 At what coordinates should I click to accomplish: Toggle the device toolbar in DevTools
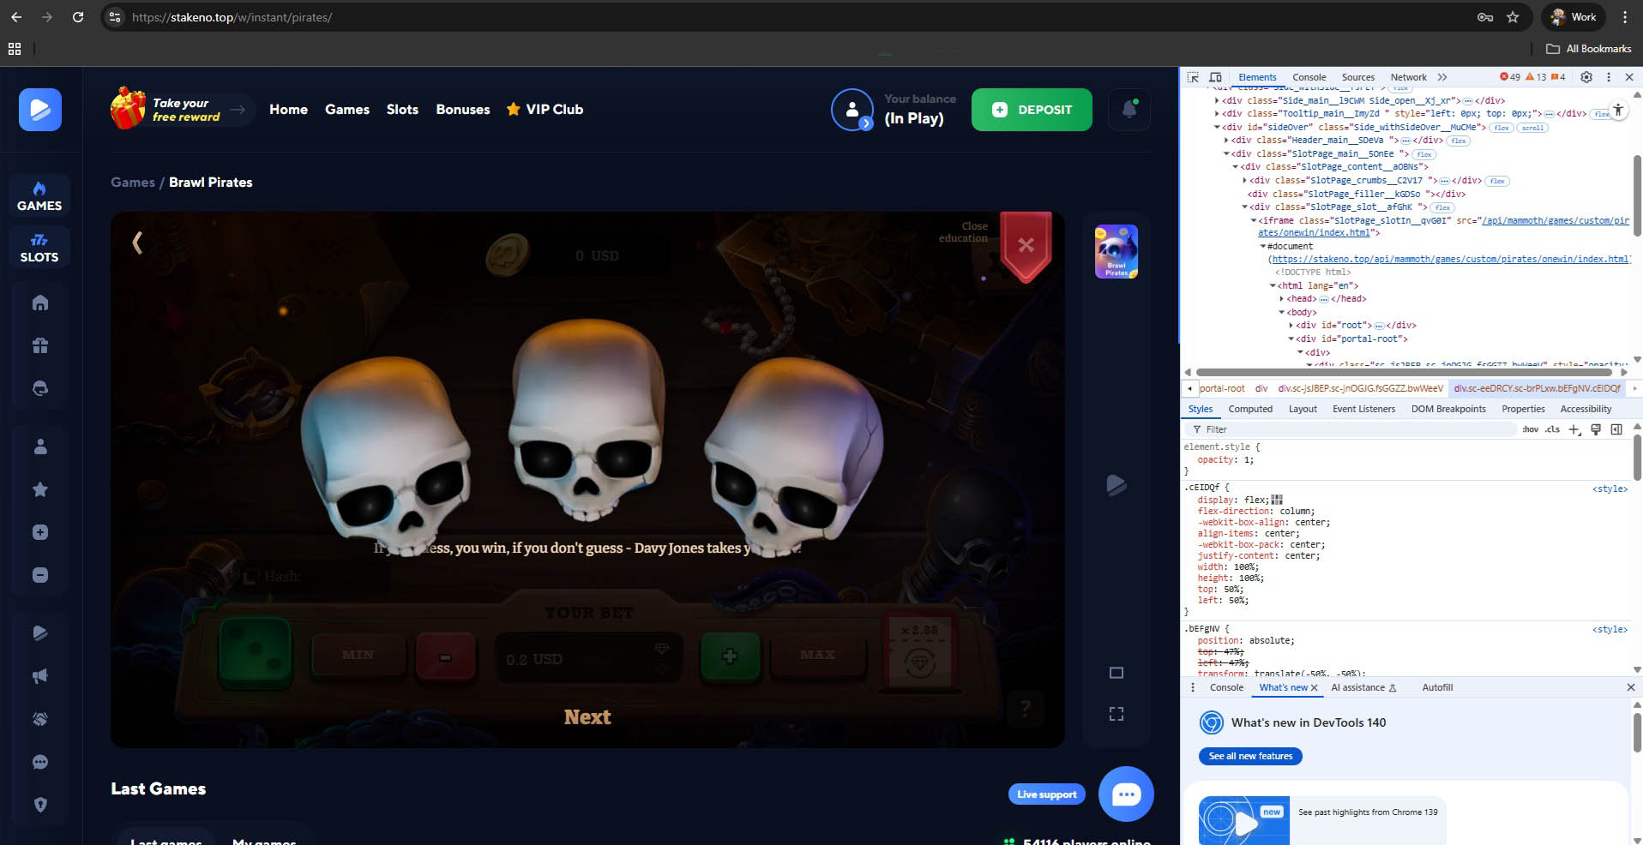pyautogui.click(x=1215, y=77)
